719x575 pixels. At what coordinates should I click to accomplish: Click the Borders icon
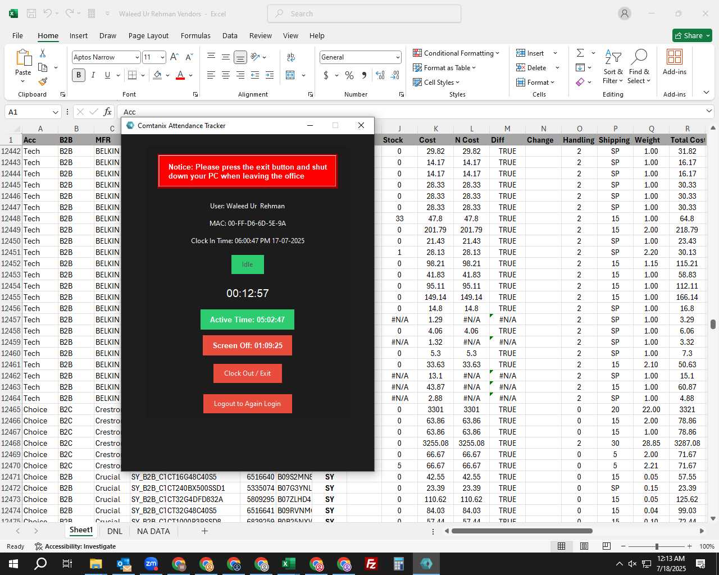133,75
